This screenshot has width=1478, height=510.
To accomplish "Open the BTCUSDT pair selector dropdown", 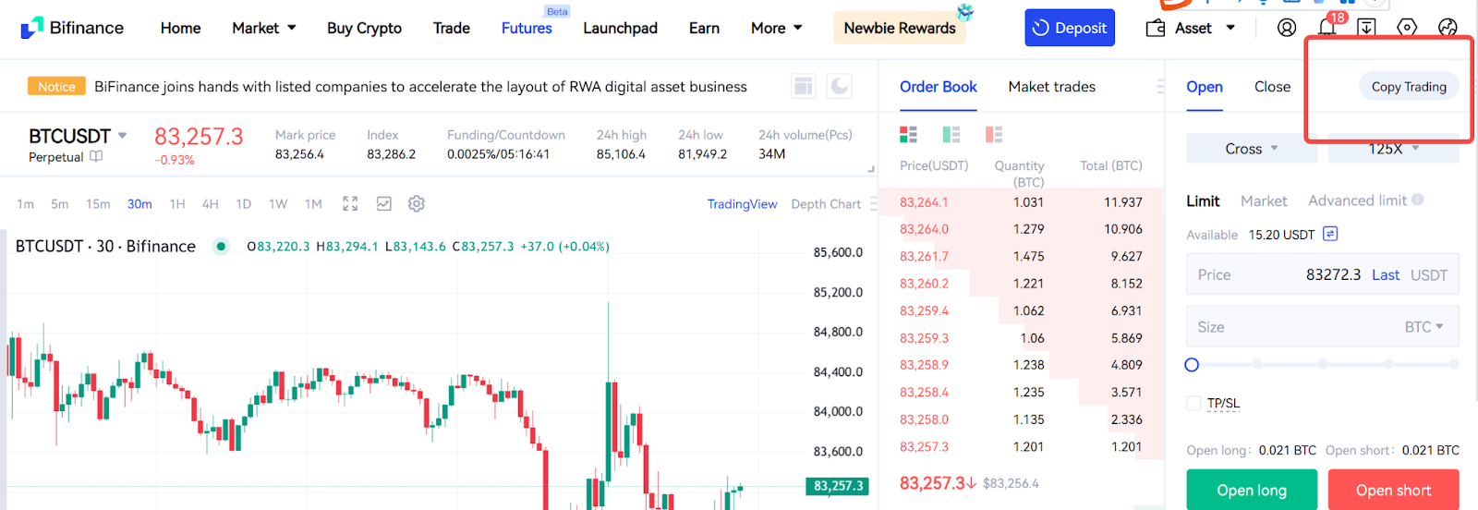I will pyautogui.click(x=122, y=136).
